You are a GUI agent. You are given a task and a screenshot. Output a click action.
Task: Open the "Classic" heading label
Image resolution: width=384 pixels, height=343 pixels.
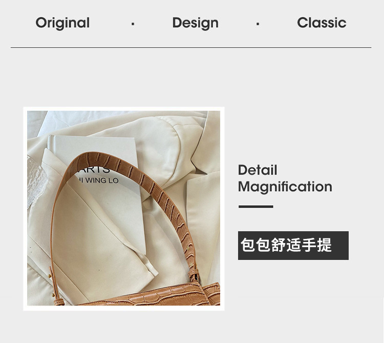(322, 23)
